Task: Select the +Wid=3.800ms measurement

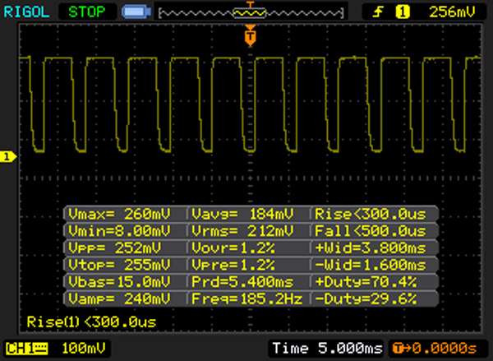Action: coord(371,248)
